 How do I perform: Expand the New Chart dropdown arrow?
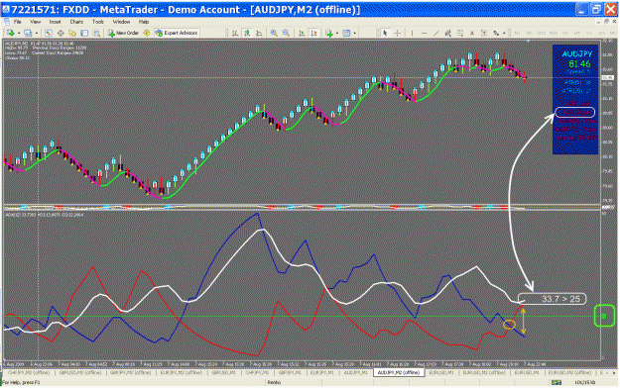click(x=19, y=33)
